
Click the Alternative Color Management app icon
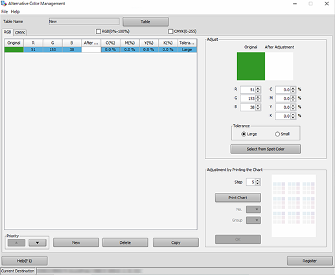tap(4, 3)
